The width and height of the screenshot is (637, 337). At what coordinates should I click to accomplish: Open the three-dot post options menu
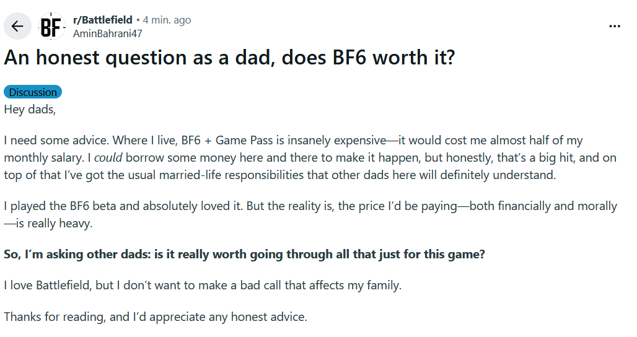tap(615, 27)
